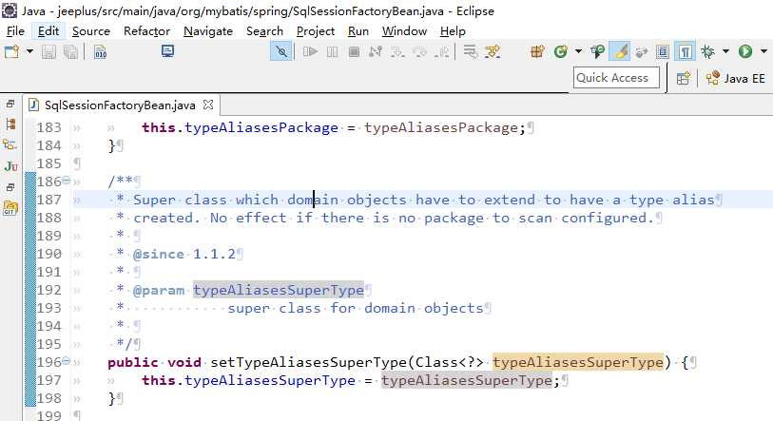Click the highlighted typeAliasesSuperType parameter on line 196
The width and height of the screenshot is (773, 421).
pyautogui.click(x=578, y=362)
